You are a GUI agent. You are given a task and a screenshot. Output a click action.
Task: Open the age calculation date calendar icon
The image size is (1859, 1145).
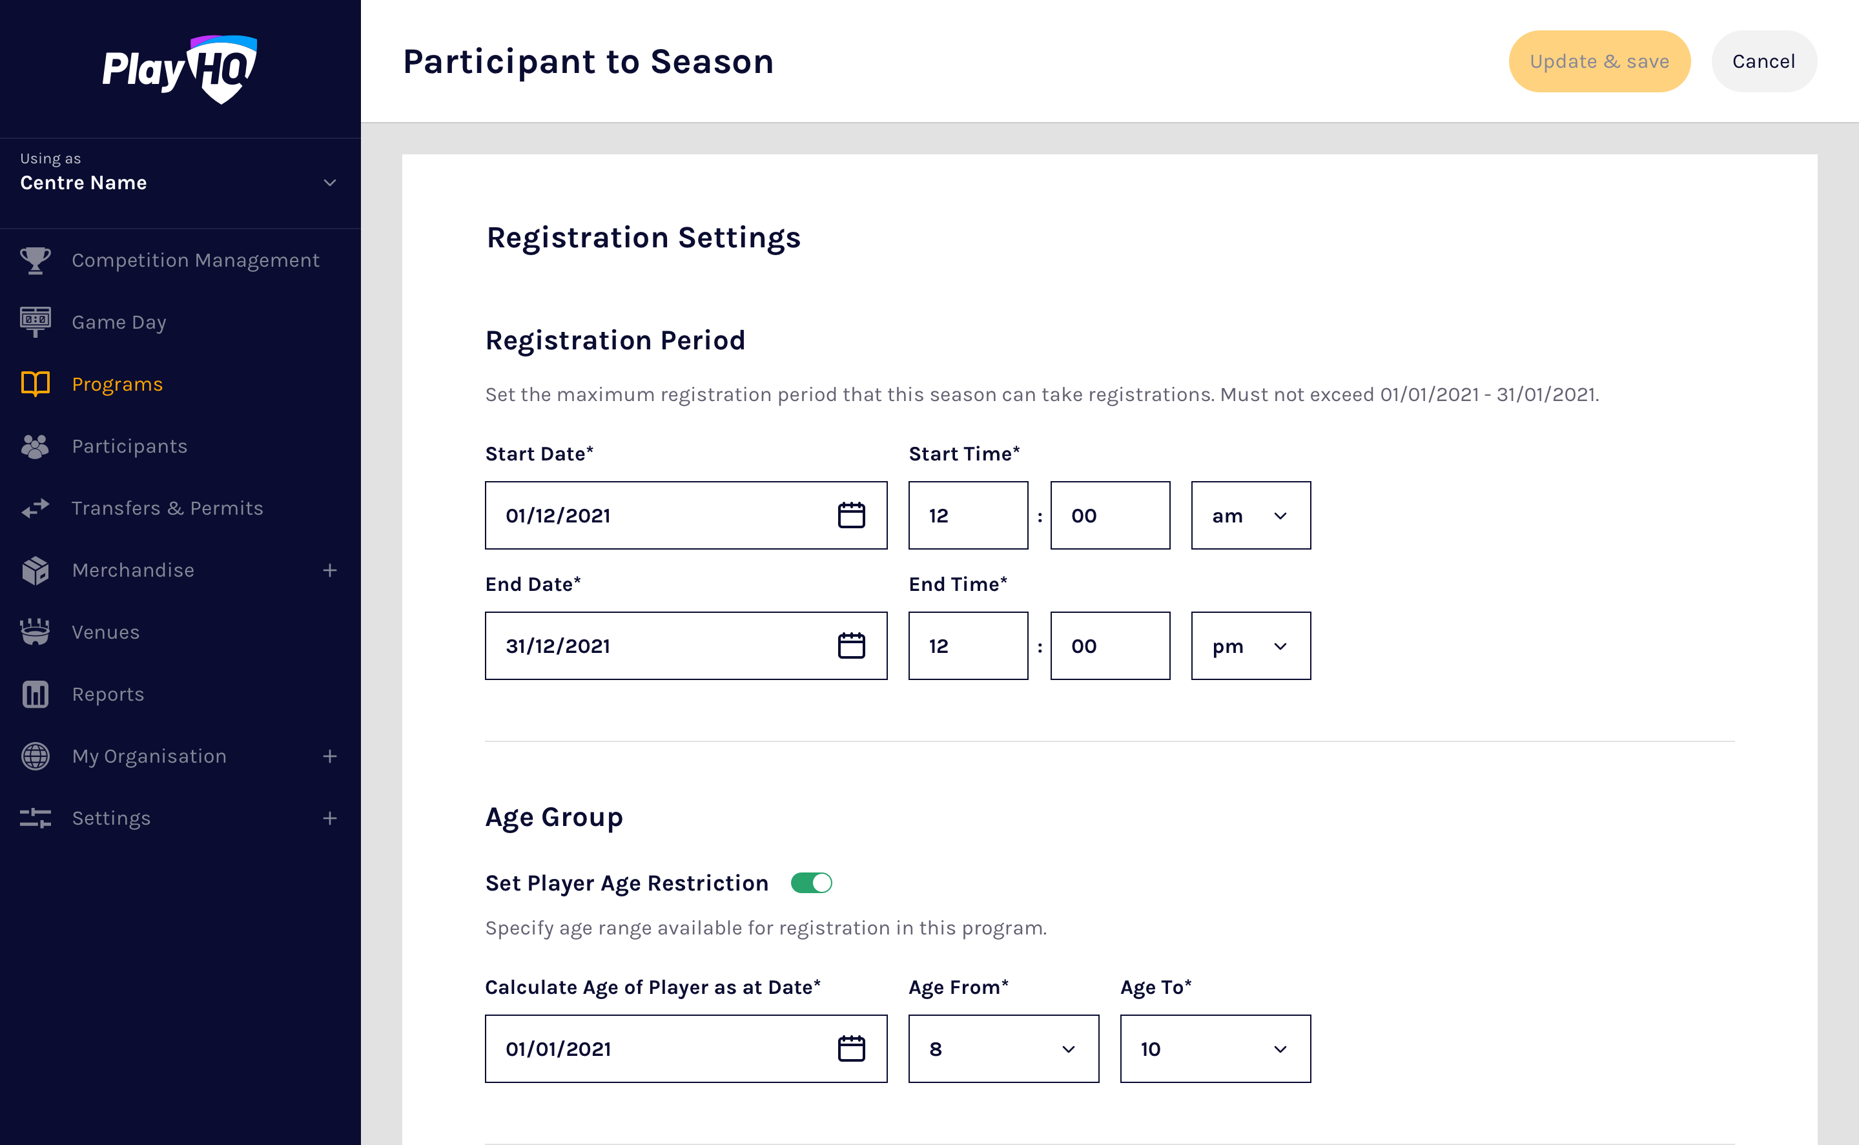[x=851, y=1049]
